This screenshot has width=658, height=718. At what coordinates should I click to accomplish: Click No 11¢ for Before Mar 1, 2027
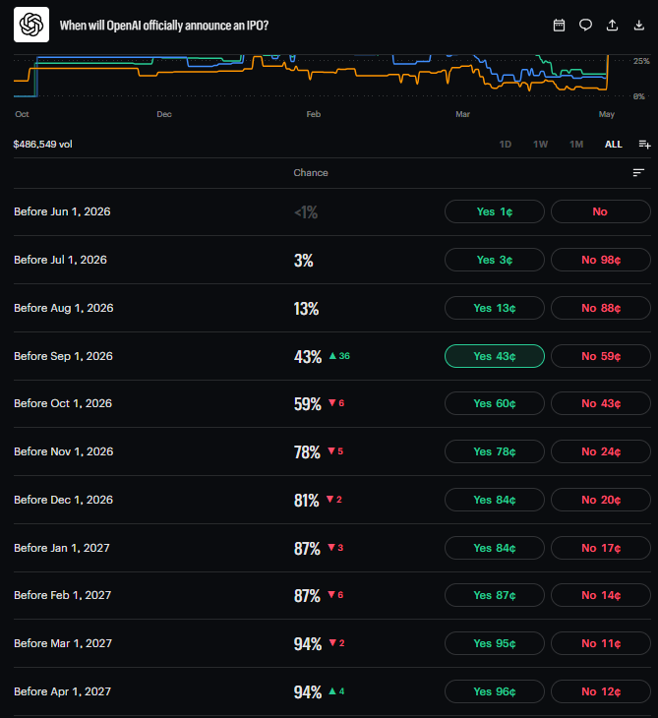click(600, 643)
